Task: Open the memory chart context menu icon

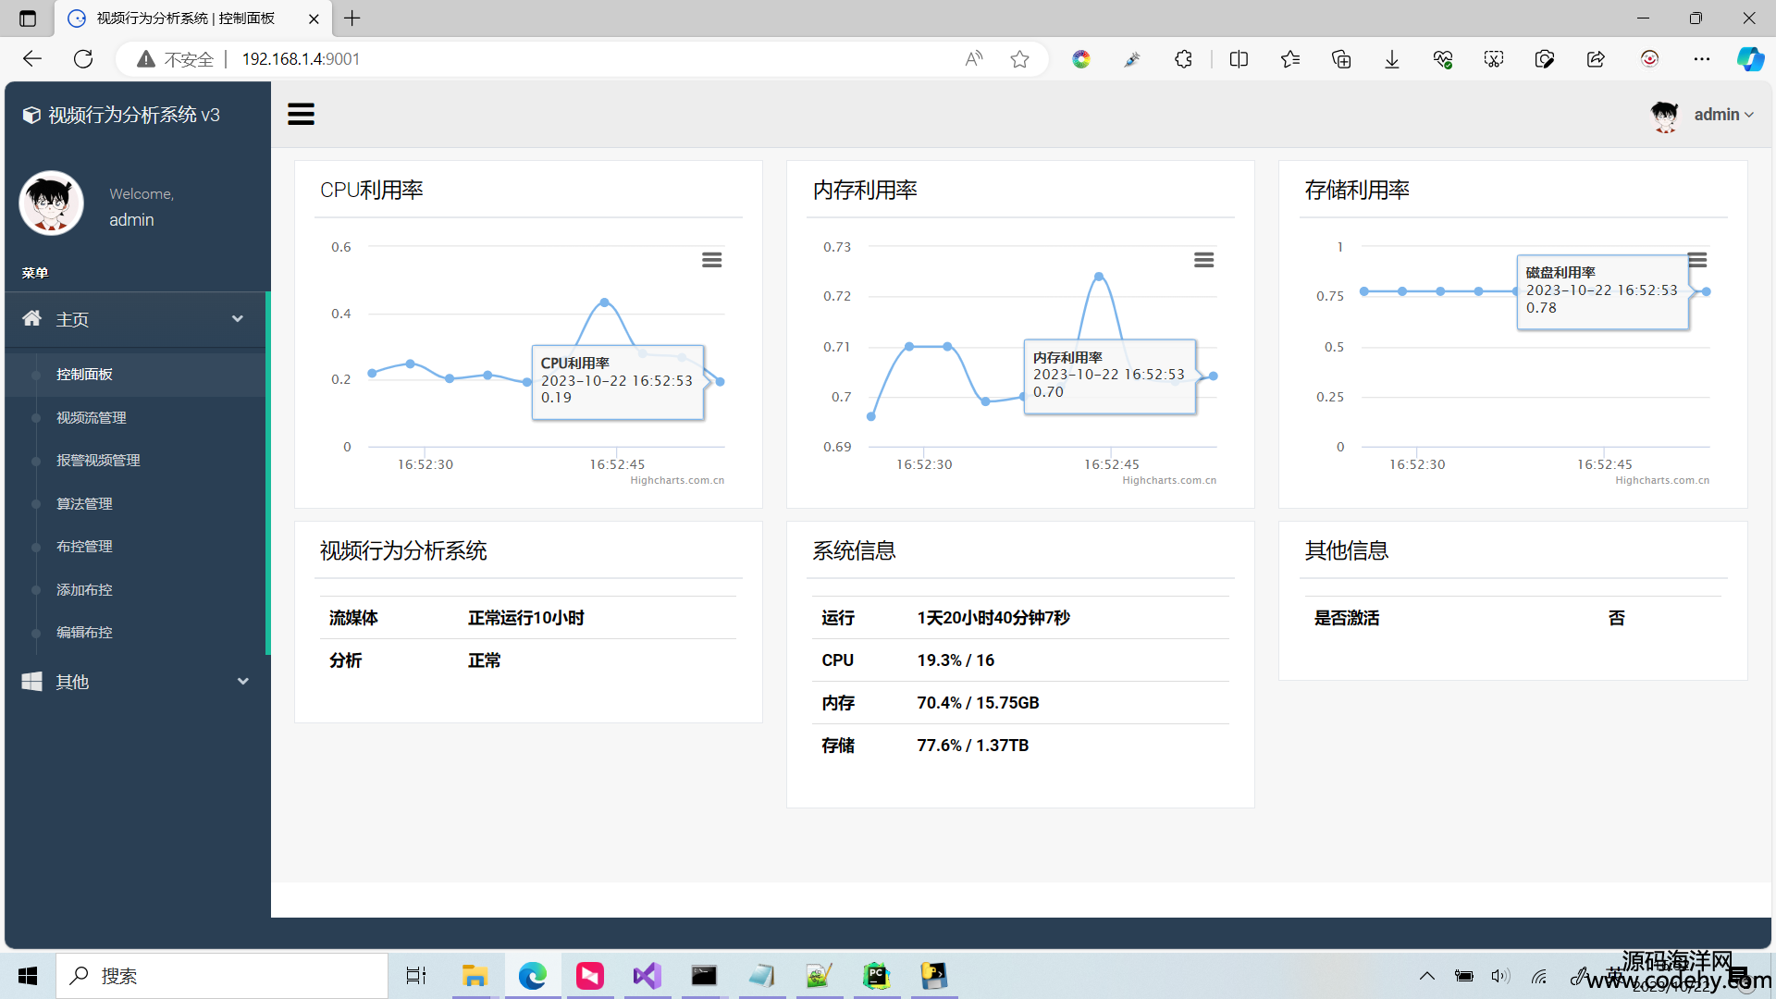Action: 1203,260
